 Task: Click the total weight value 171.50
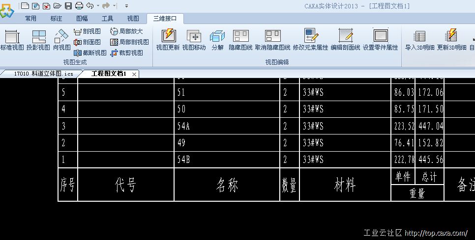430,109
